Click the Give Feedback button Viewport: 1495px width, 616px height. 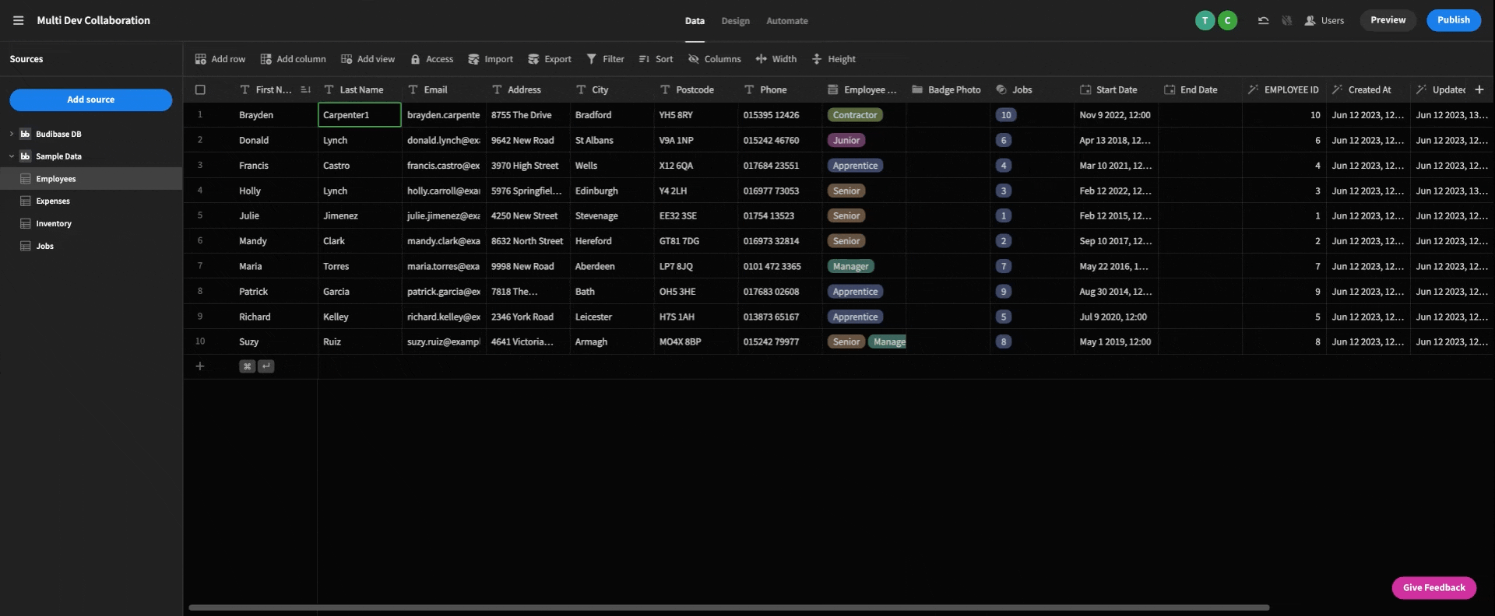click(1433, 588)
